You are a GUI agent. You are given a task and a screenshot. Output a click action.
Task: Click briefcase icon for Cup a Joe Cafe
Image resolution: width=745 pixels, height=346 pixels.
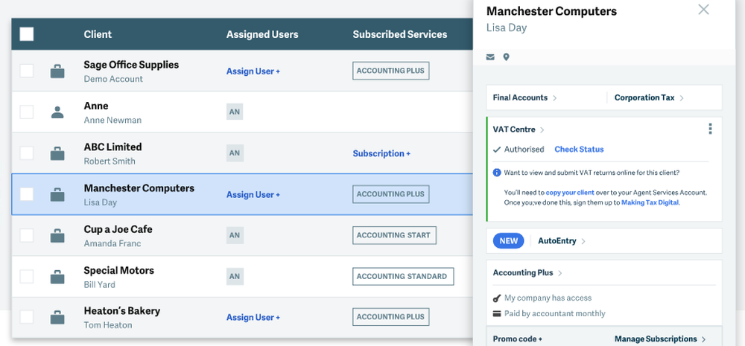(x=57, y=235)
